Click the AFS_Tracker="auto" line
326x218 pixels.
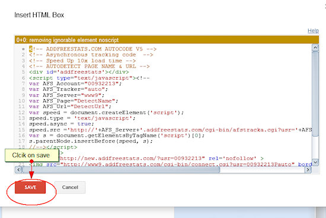68,89
